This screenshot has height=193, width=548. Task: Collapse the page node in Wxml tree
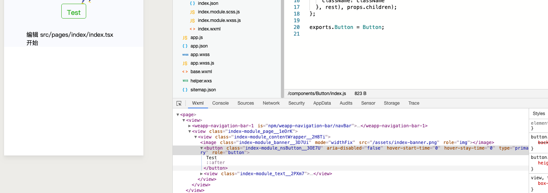coord(178,115)
